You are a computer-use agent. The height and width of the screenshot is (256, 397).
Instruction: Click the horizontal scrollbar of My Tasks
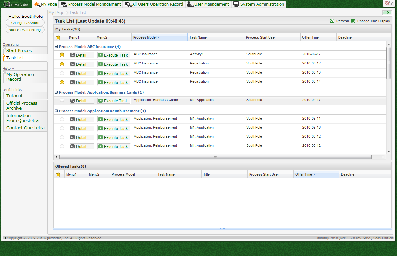pos(215,157)
